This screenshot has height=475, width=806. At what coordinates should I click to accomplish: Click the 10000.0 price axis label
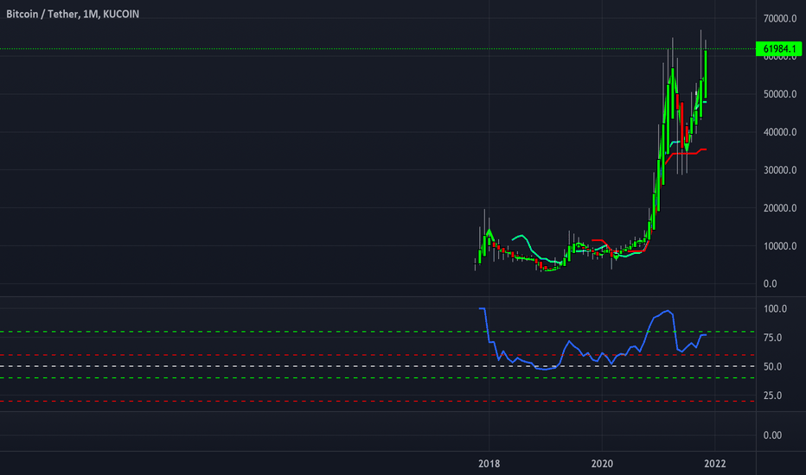780,246
